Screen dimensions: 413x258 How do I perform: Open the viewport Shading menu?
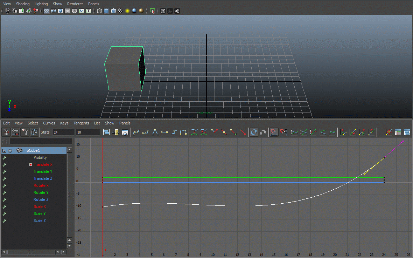click(23, 4)
